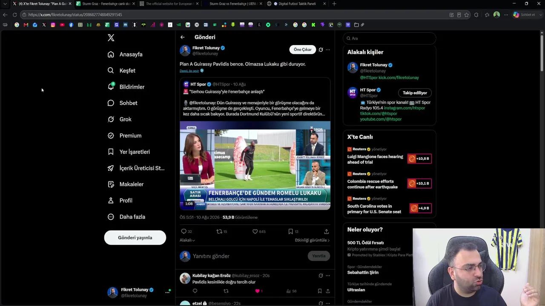Screen dimensions: 545x306
Task: Click the Yer İşaretleri bookmark icon
Action: click(111, 152)
